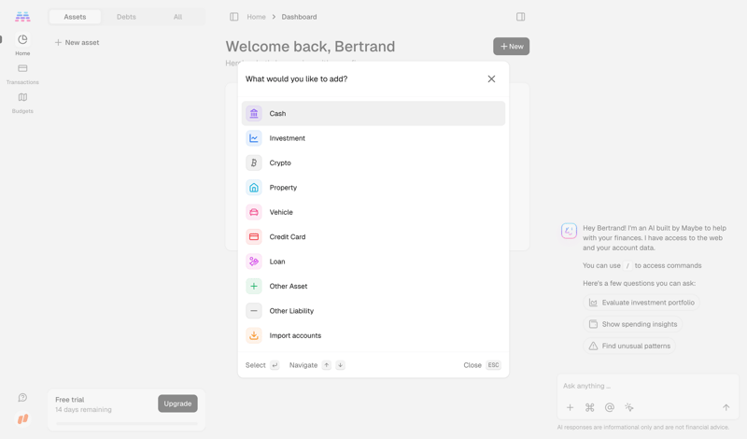Screen dimensions: 747x439
Task: Click the Navigate down arrow key
Action: (340, 365)
